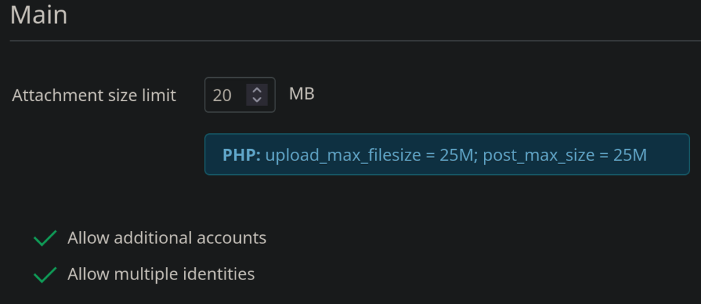Click the 'Attachment size limit' label
The width and height of the screenshot is (701, 304).
pyautogui.click(x=94, y=95)
